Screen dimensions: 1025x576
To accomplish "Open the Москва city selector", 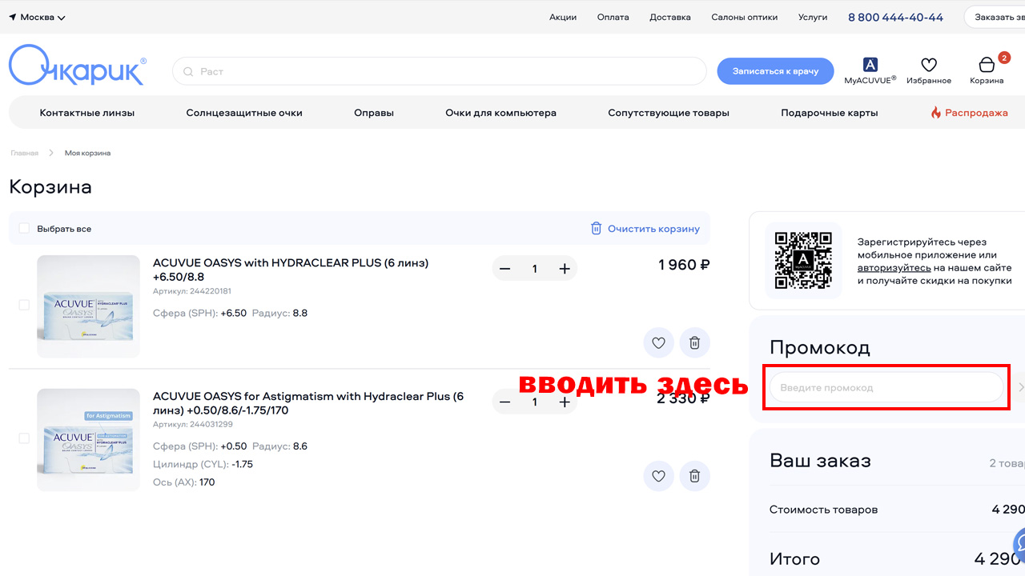I will click(38, 17).
